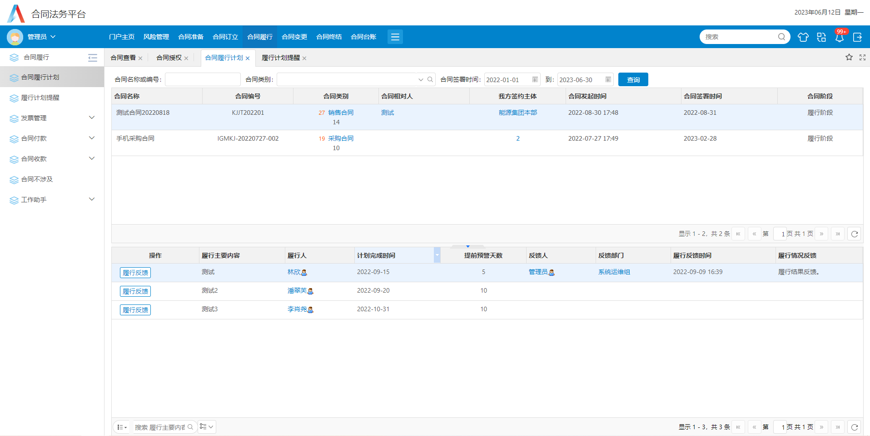This screenshot has width=870, height=436.
Task: Open 门户主页 in top navigation
Action: click(x=121, y=37)
